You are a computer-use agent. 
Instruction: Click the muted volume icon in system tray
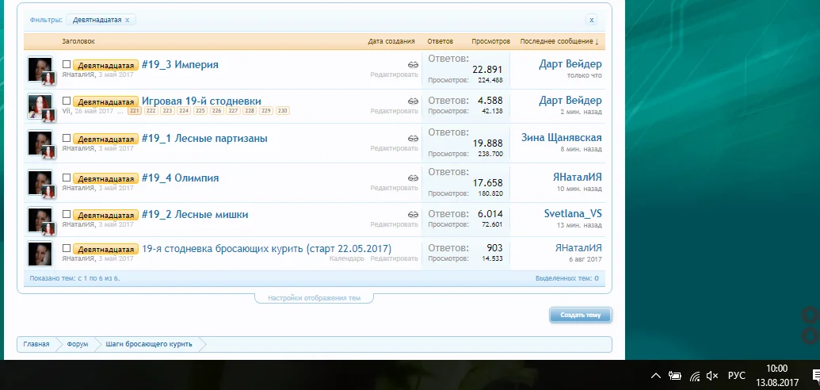712,376
